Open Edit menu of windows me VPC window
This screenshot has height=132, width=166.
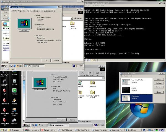pos(8,4)
